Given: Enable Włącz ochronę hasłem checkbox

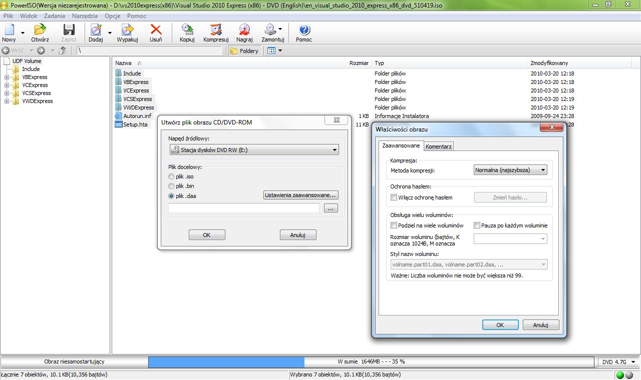Looking at the screenshot, I should 394,197.
